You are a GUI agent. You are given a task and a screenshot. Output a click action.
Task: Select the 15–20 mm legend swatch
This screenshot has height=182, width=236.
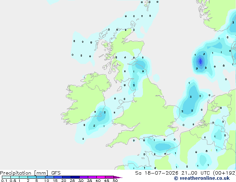click(58, 177)
